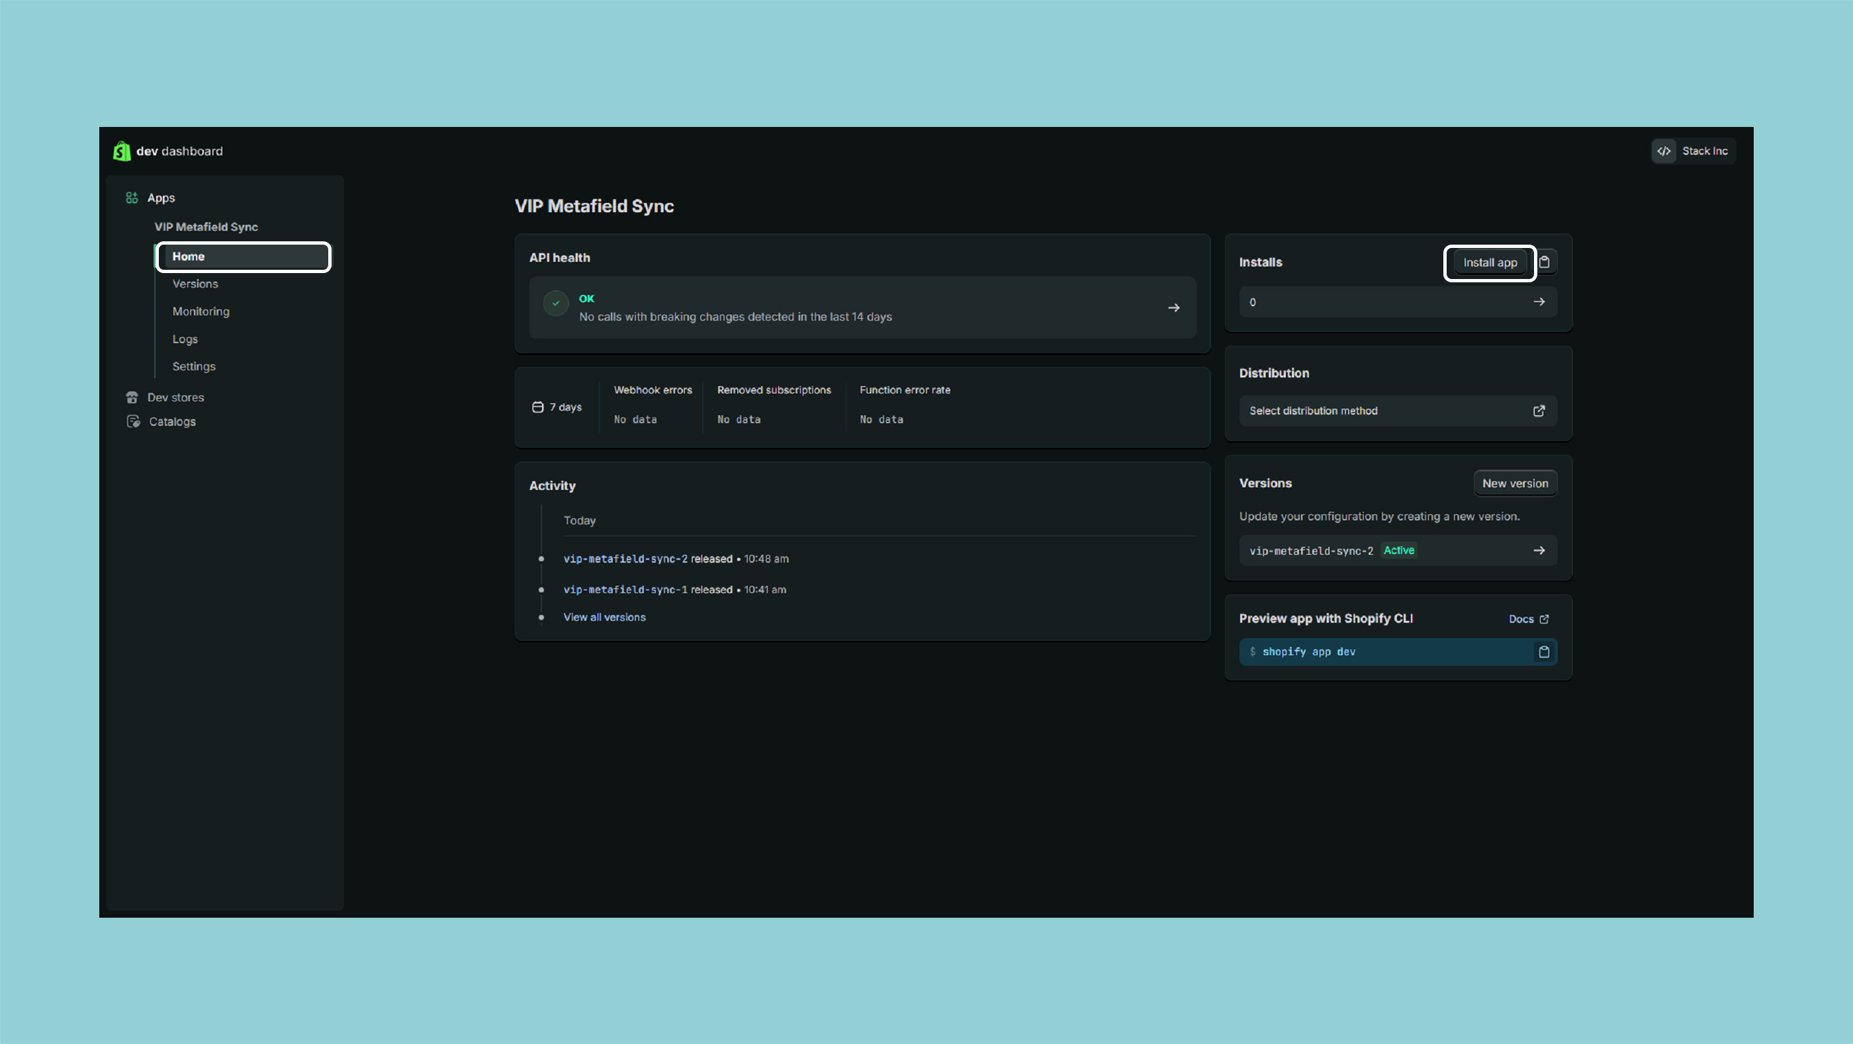Open the installs count row arrow
This screenshot has height=1044, width=1853.
tap(1539, 301)
